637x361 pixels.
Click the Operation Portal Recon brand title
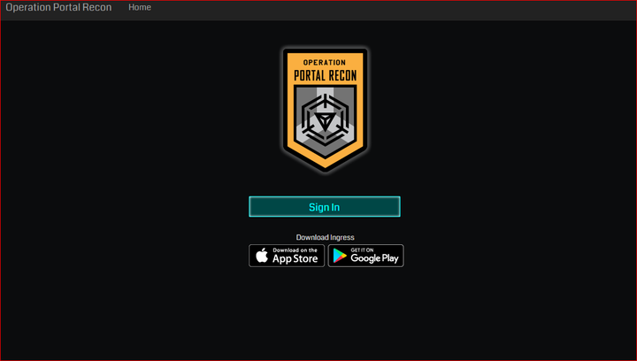point(58,7)
